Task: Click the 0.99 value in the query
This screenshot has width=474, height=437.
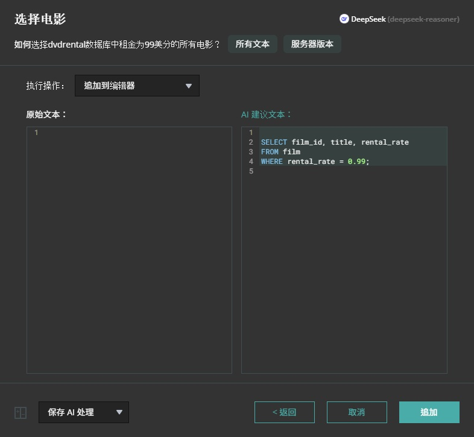Action: (356, 162)
